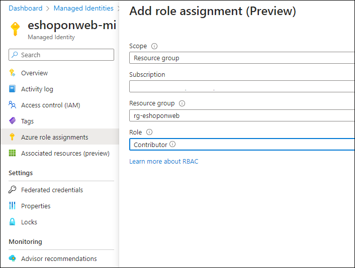Open the Overview menu item
Screen dimensions: 355x268
[60, 73]
